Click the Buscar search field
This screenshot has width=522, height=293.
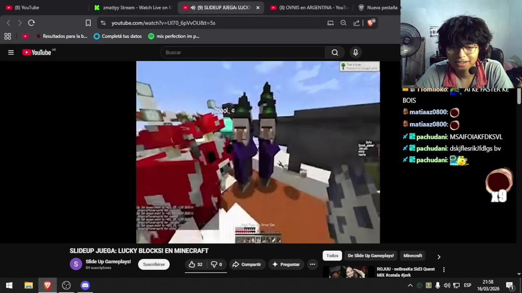coord(243,52)
